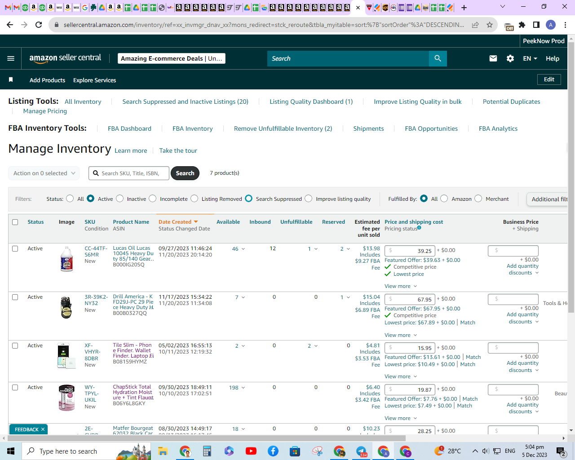Open the browser side panel icon
This screenshot has width=575, height=460.
click(x=536, y=25)
